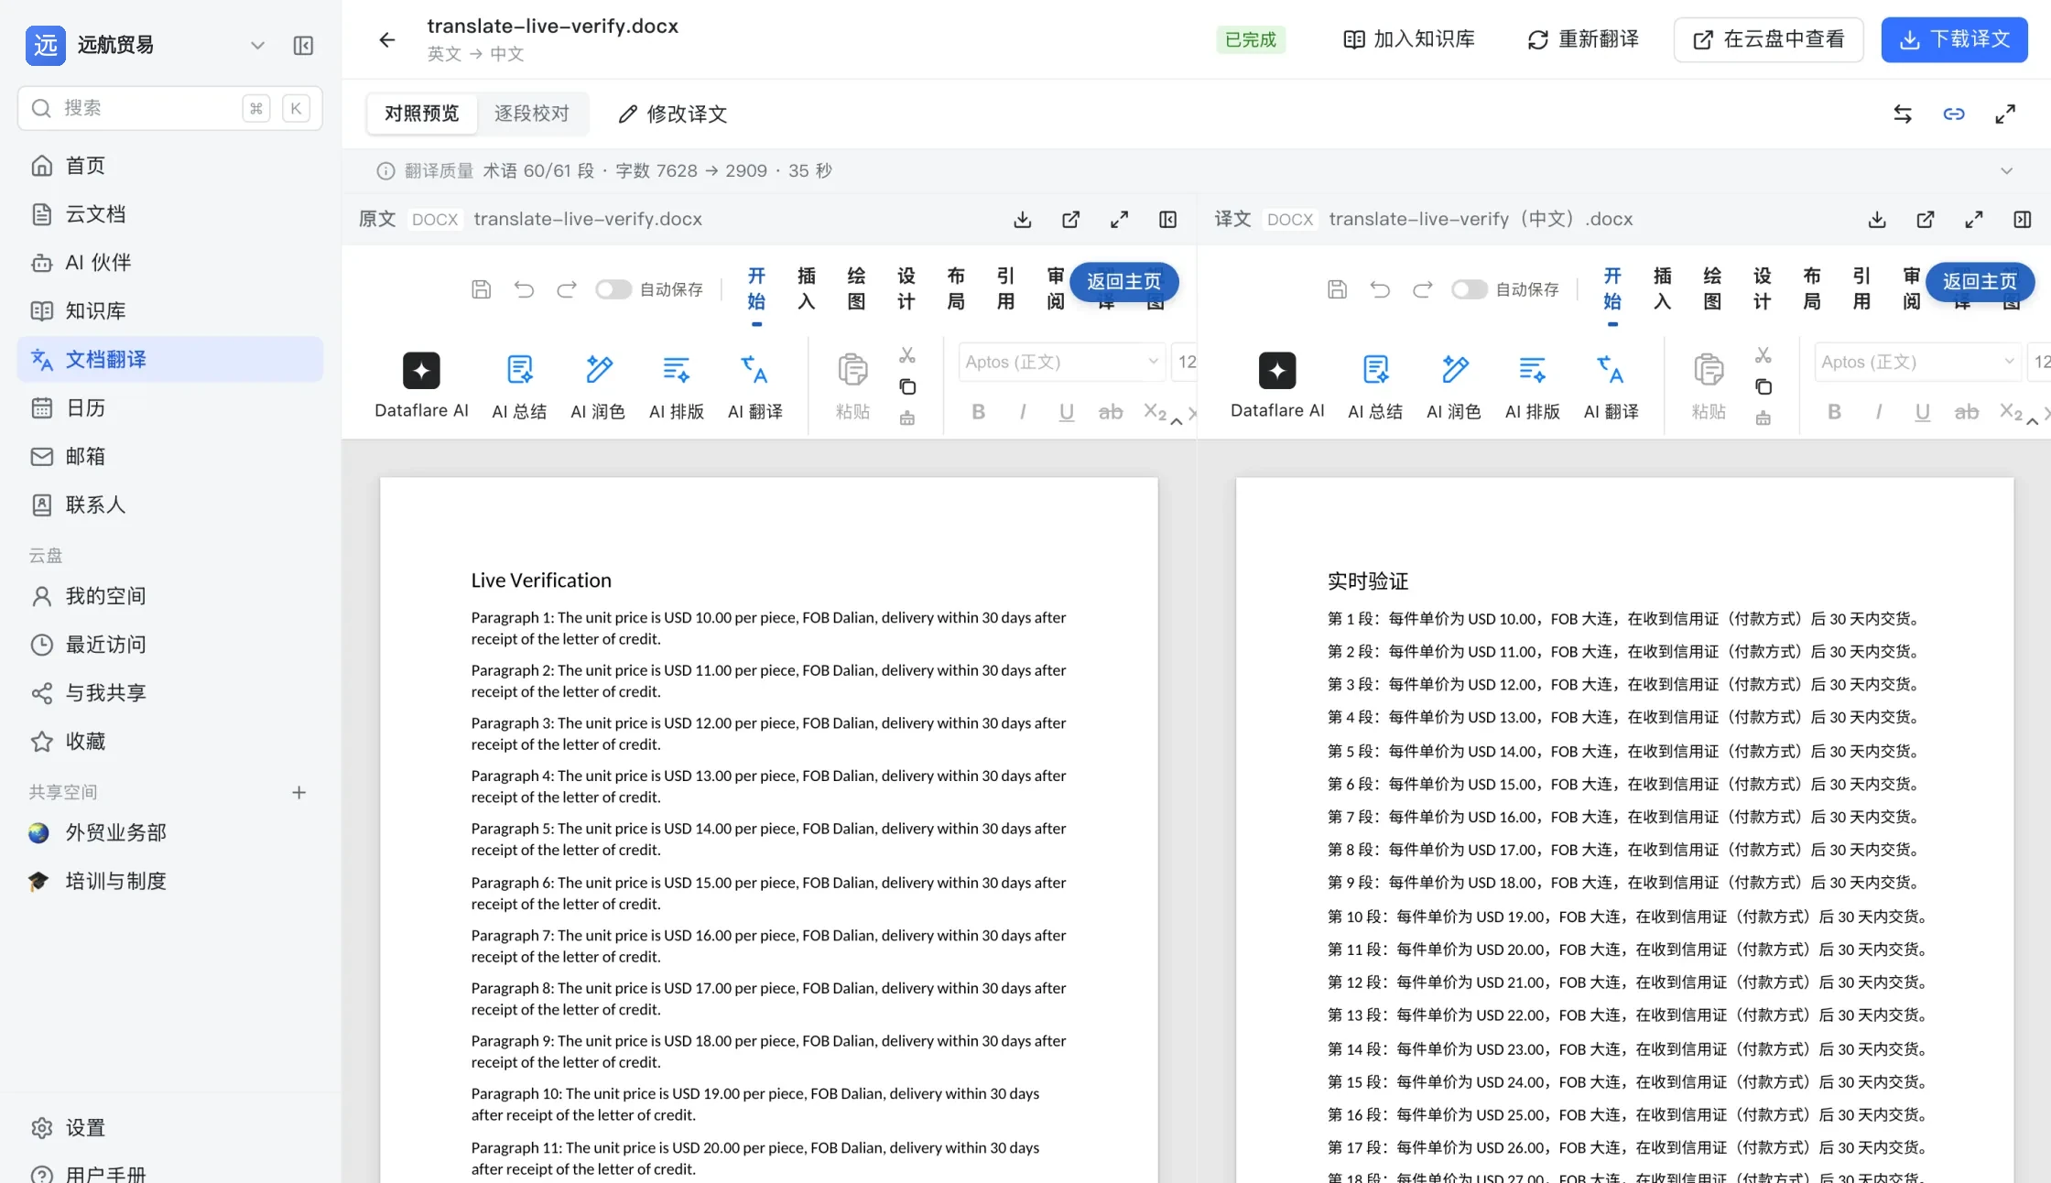Open Aptos font dropdown in original editor
The image size is (2051, 1183).
1061,362
